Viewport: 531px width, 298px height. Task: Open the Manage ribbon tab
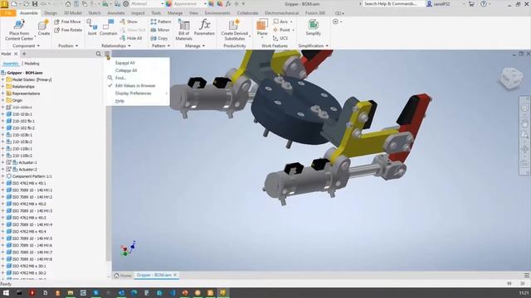175,13
